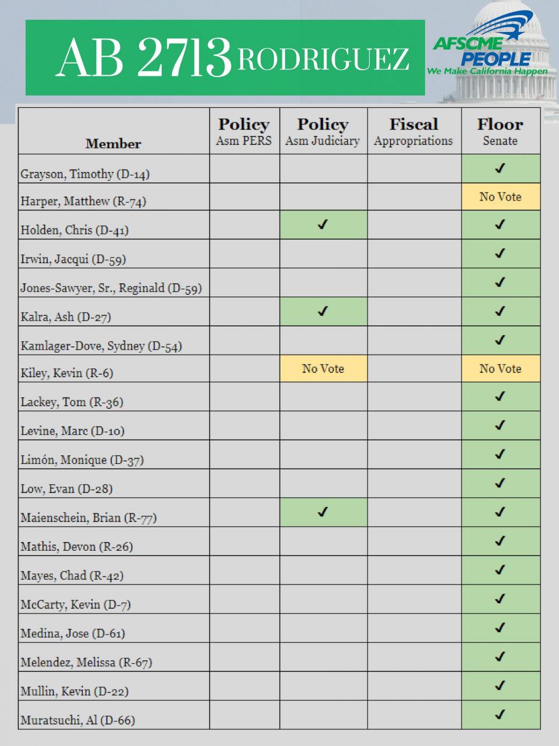The height and width of the screenshot is (746, 559).
Task: Select the Floor Senate column header
Action: click(x=501, y=131)
